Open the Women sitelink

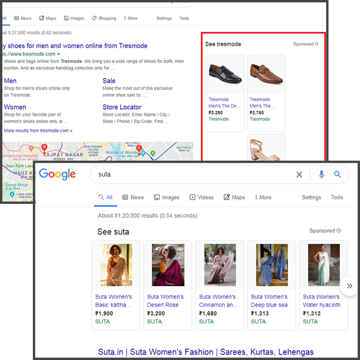15,107
